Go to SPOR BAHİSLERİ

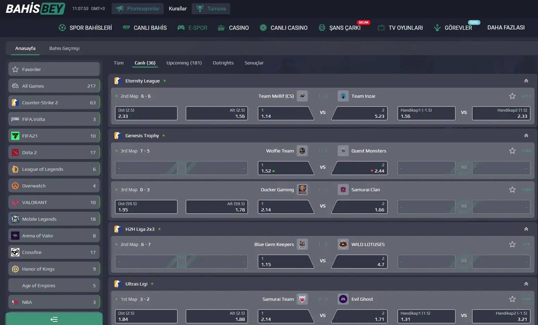pyautogui.click(x=85, y=28)
